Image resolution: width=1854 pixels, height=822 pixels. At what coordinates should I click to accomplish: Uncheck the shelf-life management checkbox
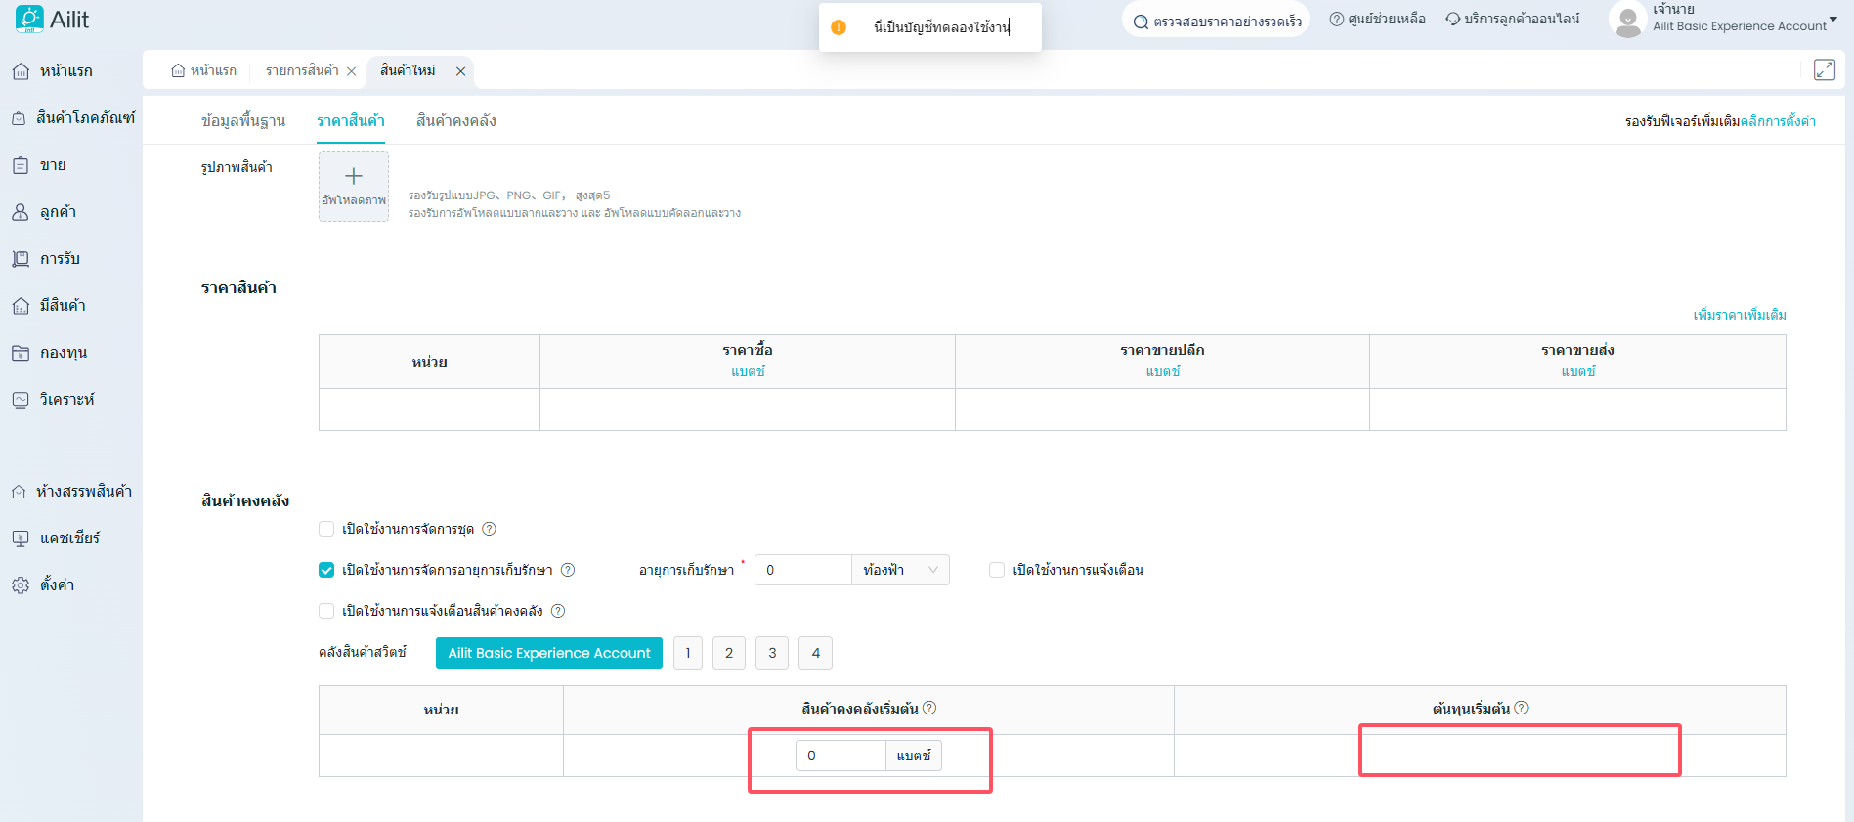click(x=326, y=570)
